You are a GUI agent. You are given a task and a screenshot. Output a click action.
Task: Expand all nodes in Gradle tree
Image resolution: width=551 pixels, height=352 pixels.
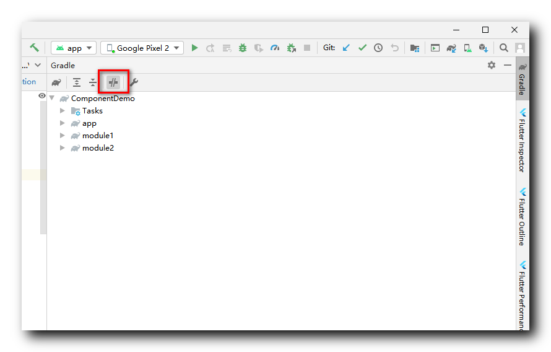[76, 82]
